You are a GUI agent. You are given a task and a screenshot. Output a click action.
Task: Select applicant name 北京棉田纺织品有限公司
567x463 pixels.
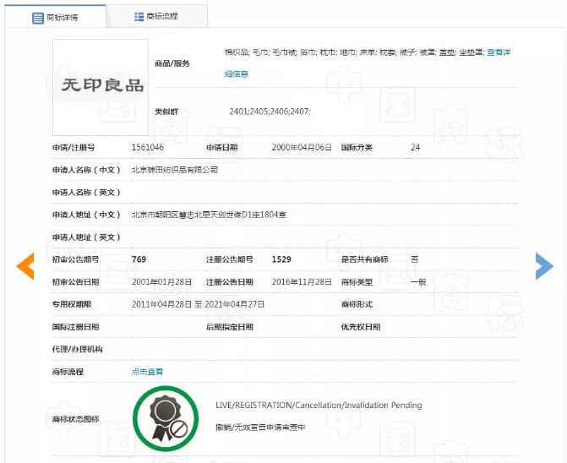pyautogui.click(x=175, y=170)
